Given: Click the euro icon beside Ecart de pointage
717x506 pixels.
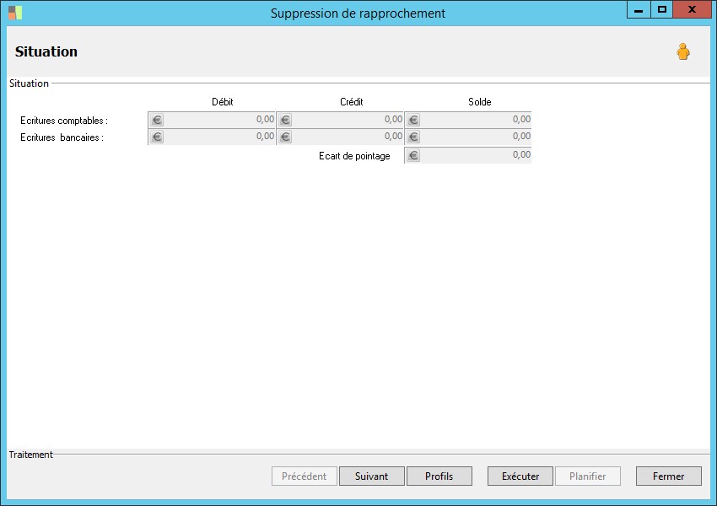Looking at the screenshot, I should click(x=412, y=154).
